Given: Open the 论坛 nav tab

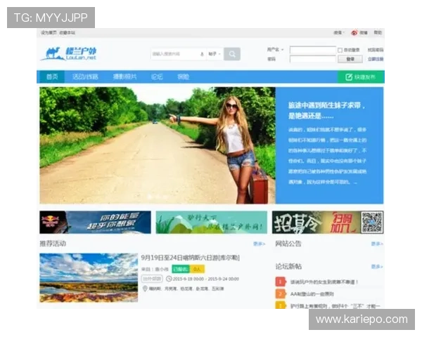Looking at the screenshot, I should click(x=157, y=77).
